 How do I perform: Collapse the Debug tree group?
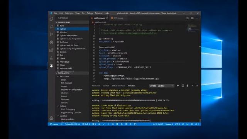pos(58,106)
